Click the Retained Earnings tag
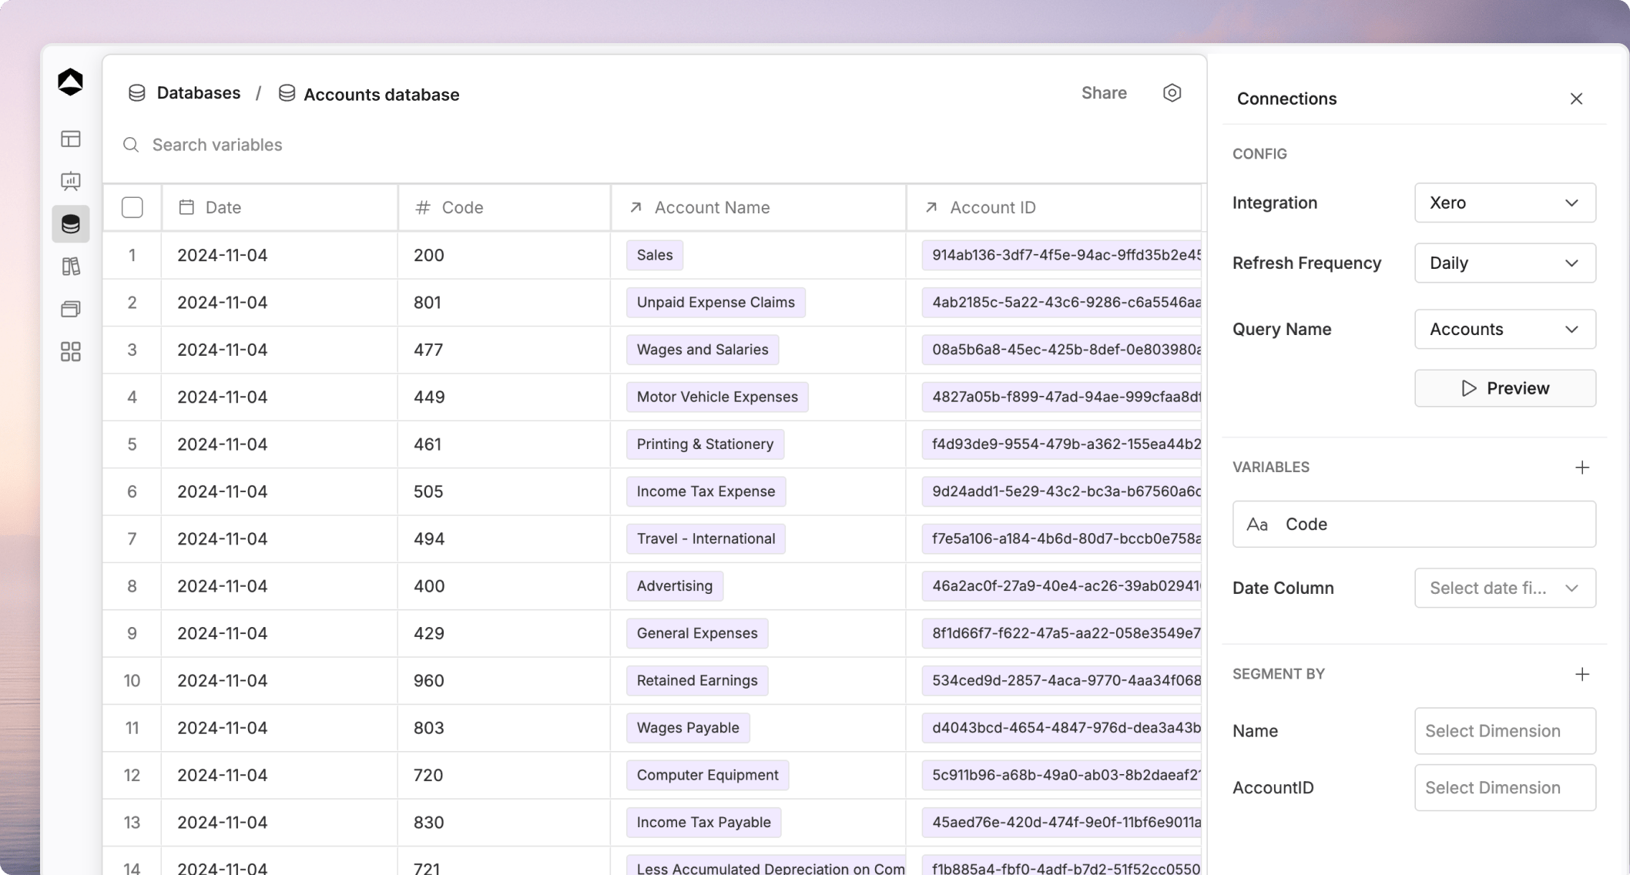This screenshot has height=875, width=1630. click(697, 680)
